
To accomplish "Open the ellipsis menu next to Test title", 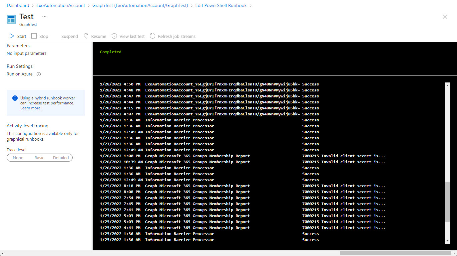I will point(44,16).
